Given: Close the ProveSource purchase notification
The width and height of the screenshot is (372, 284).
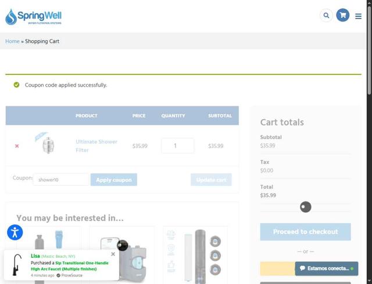Looking at the screenshot, I should pyautogui.click(x=113, y=254).
